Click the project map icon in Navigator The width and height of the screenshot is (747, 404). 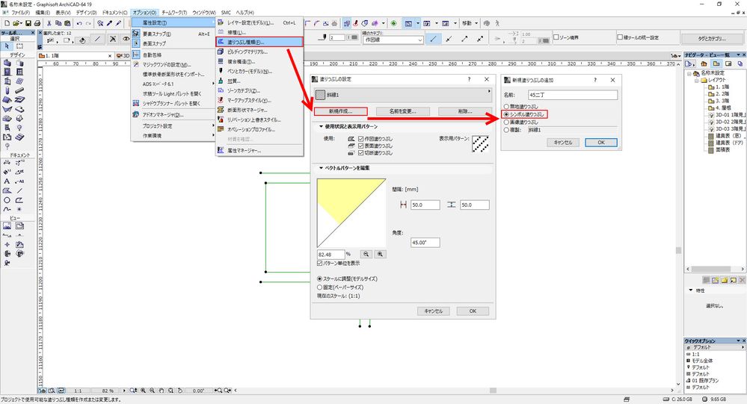coord(703,63)
